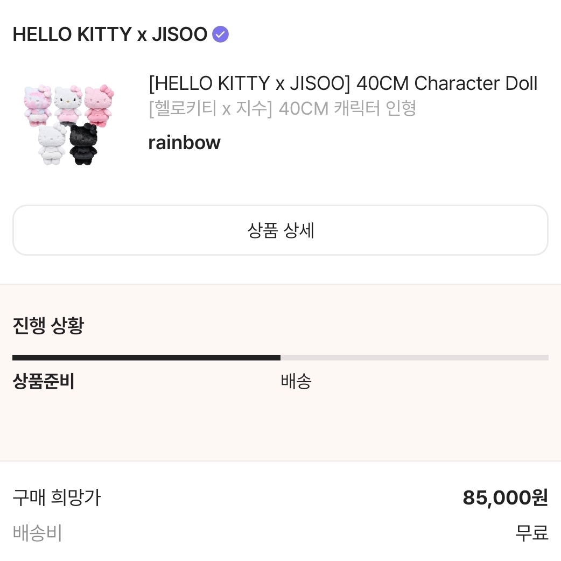This screenshot has width=561, height=561.
Task: Click the unfilled gray segment of progress bar
Action: [415, 357]
